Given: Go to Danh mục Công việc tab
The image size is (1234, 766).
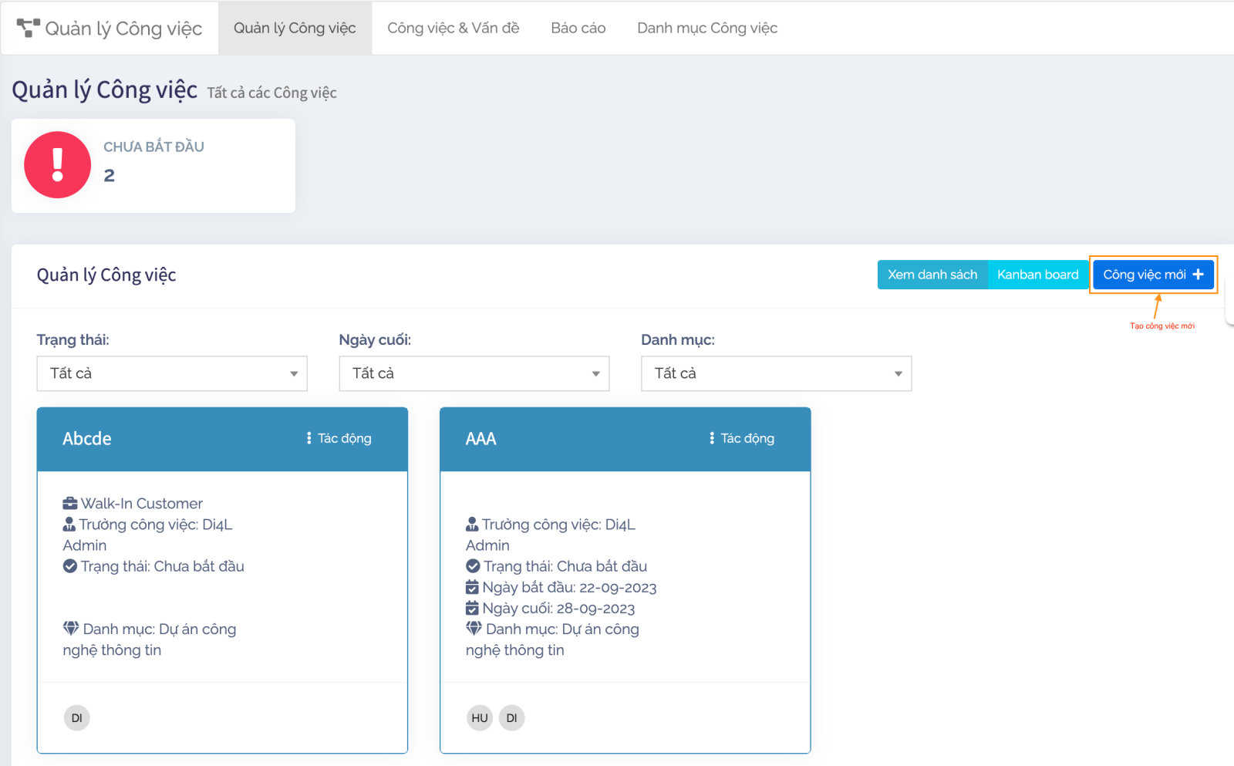Looking at the screenshot, I should (x=706, y=28).
